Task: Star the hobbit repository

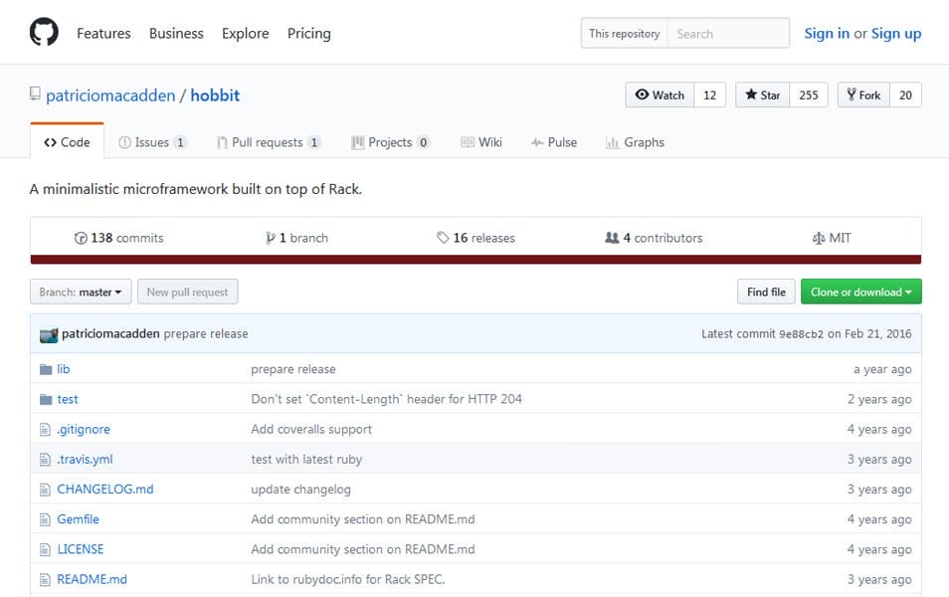Action: pyautogui.click(x=763, y=96)
